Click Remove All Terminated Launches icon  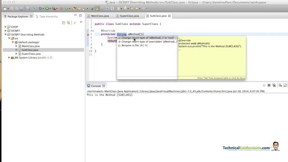(x=274, y=85)
